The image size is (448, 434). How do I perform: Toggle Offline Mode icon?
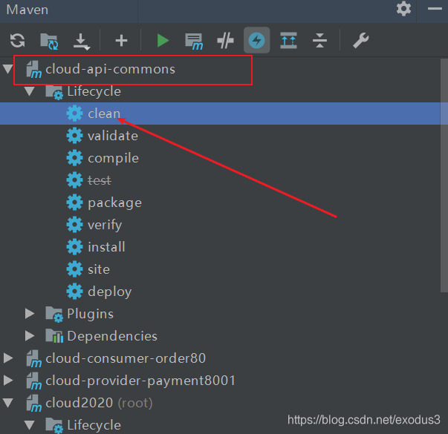[225, 41]
